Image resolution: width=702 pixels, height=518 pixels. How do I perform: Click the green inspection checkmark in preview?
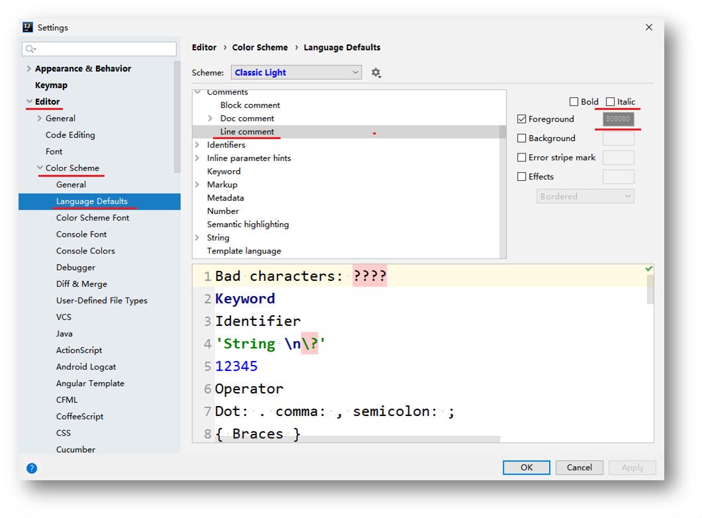pyautogui.click(x=649, y=269)
